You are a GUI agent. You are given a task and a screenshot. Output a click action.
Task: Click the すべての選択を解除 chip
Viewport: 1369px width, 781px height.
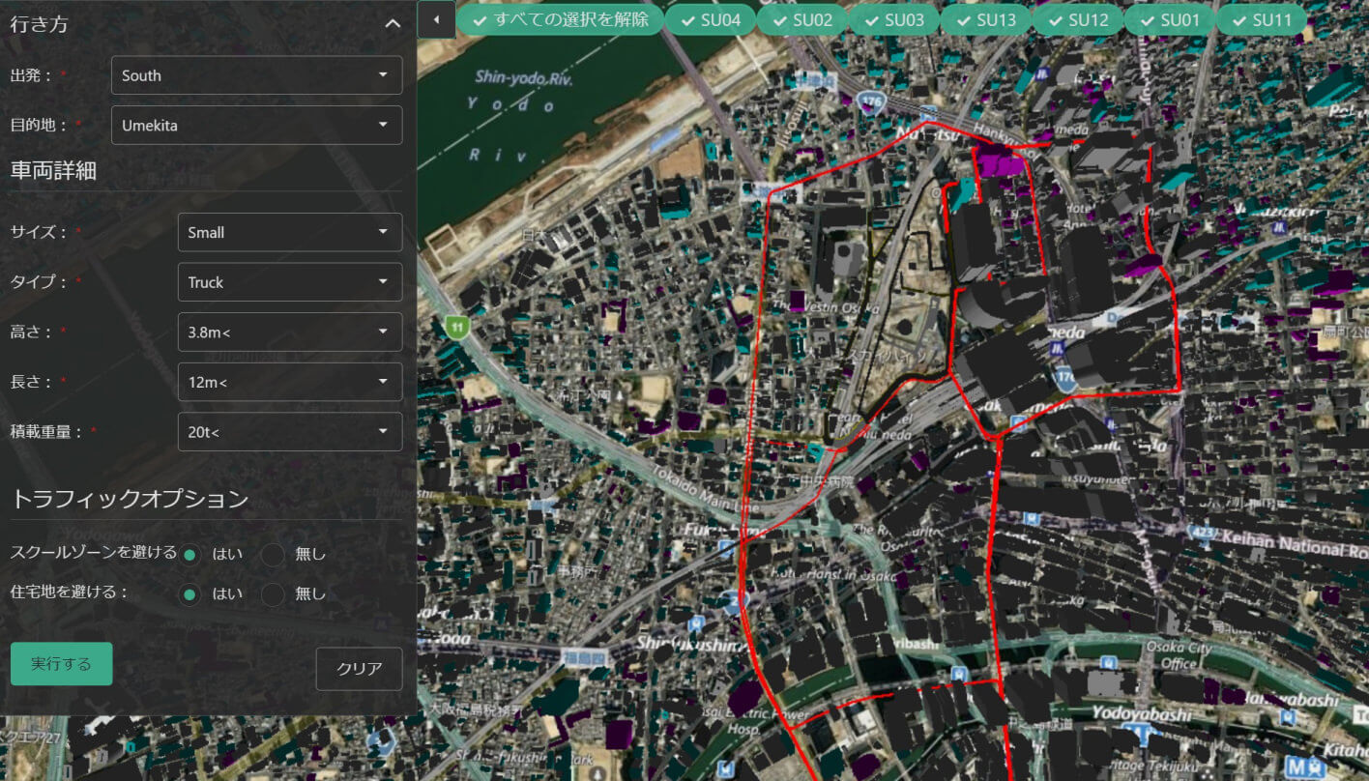[x=561, y=19]
